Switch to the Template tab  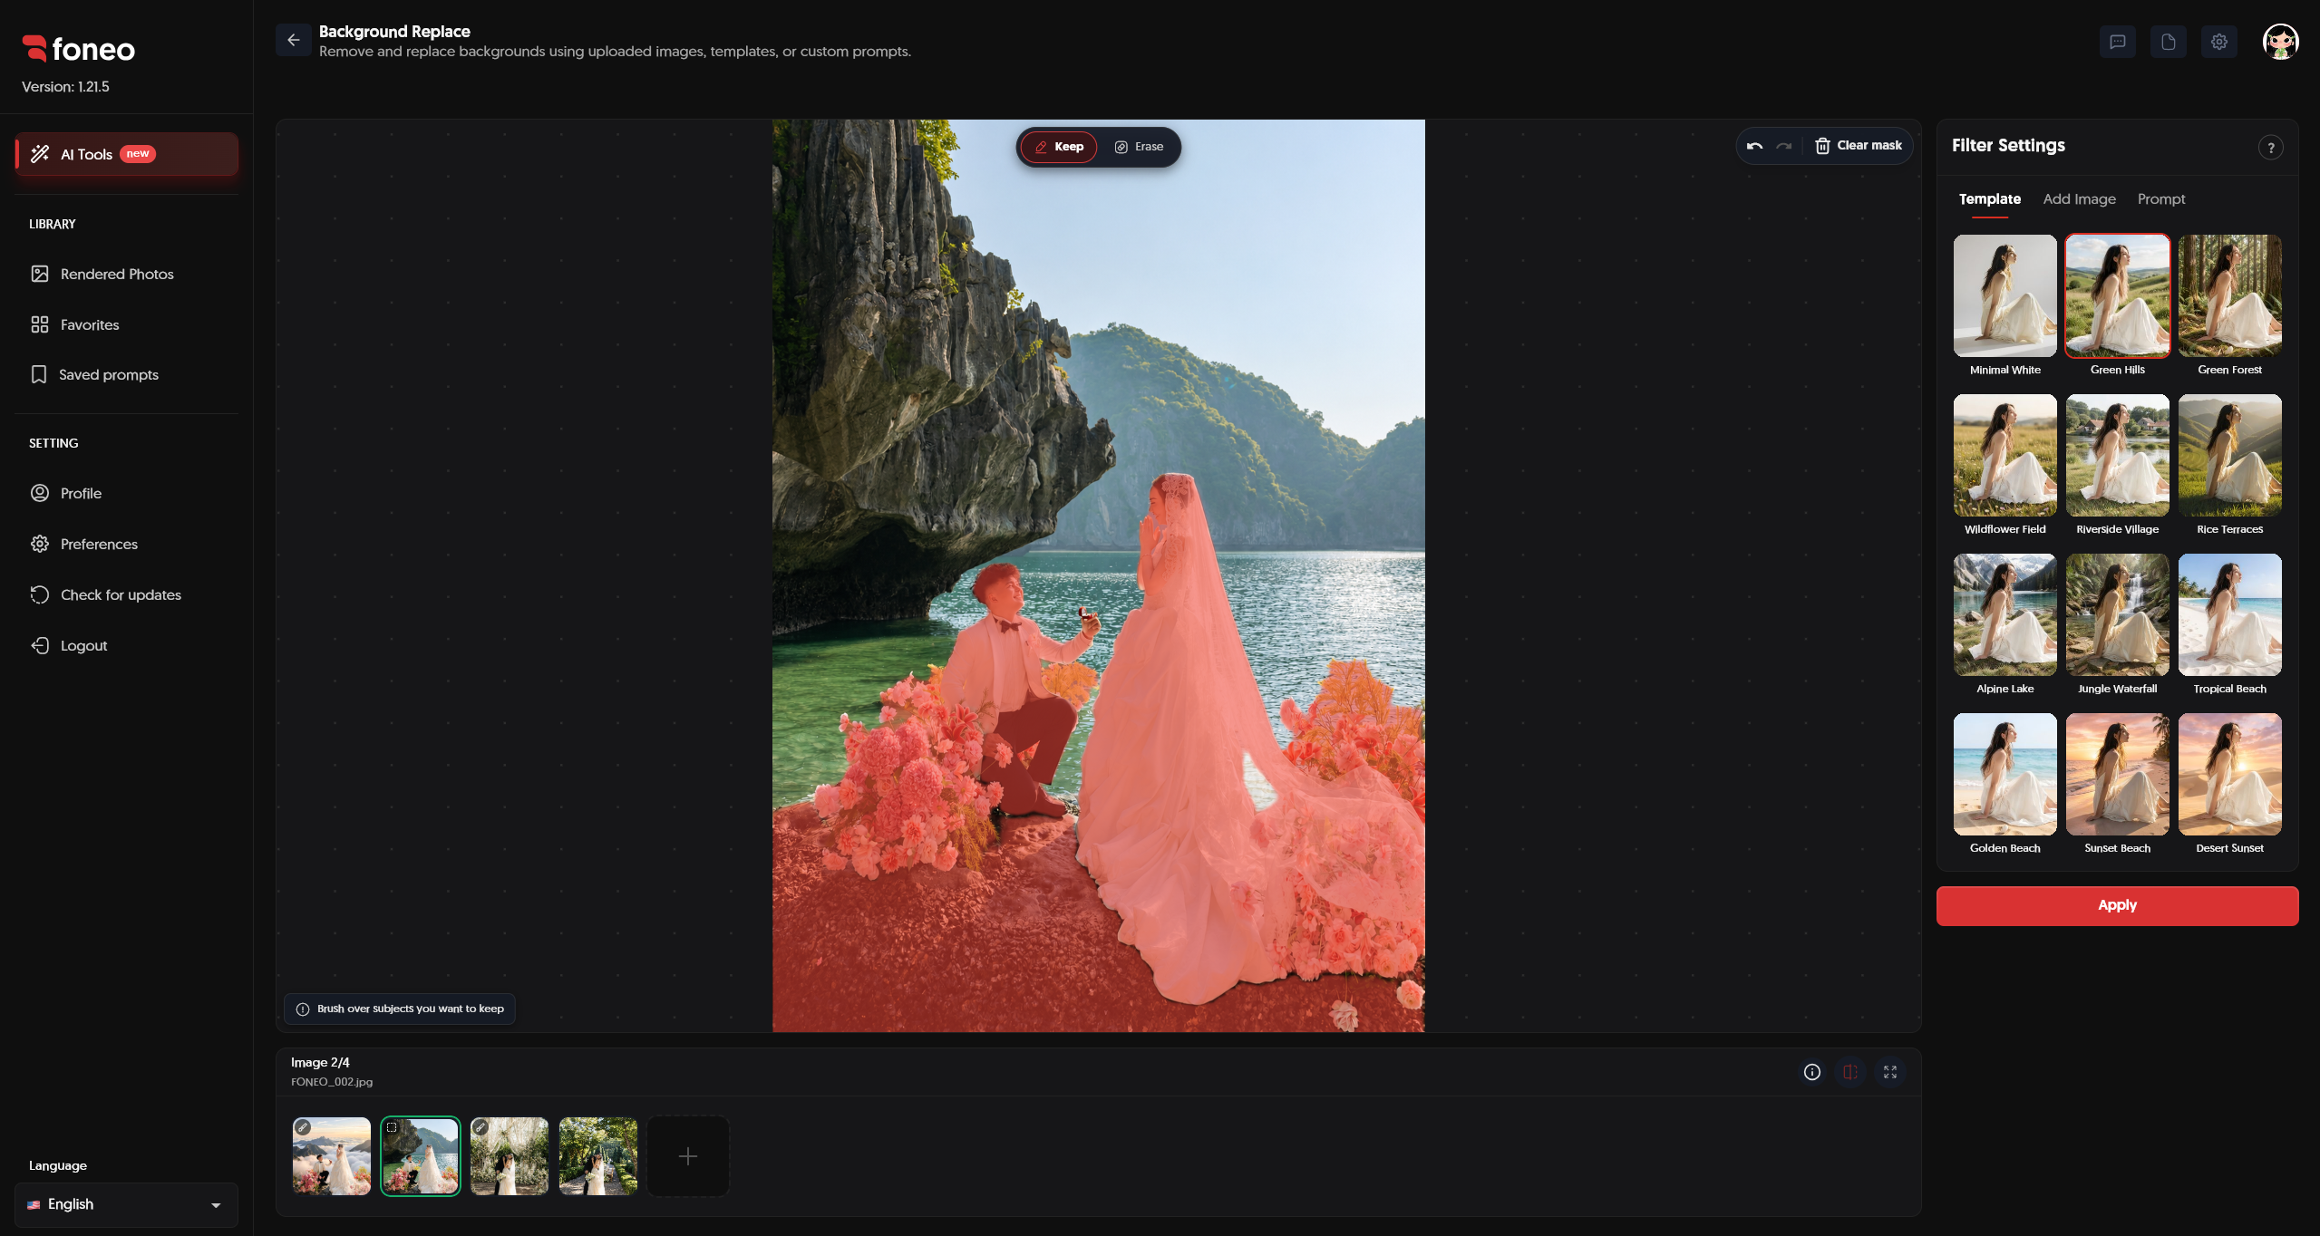tap(1990, 199)
